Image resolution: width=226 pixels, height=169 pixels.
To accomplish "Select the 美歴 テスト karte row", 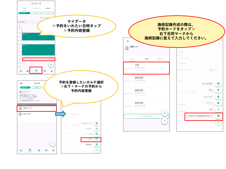I will tap(37, 108).
